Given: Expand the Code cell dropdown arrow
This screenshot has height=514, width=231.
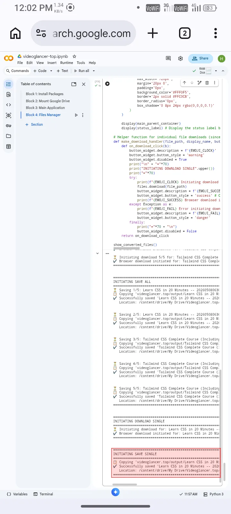Looking at the screenshot, I should pos(51,71).
